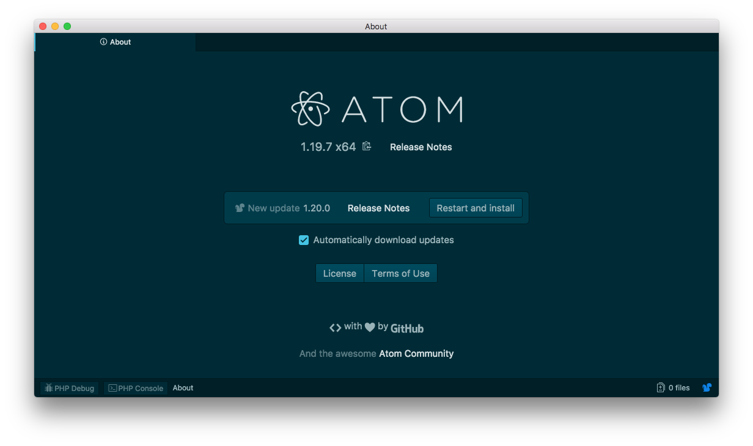Visit the Atom Community link
753x446 pixels.
pyautogui.click(x=416, y=354)
